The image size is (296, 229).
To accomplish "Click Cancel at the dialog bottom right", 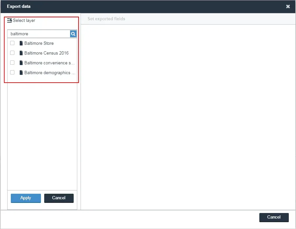I will [x=274, y=217].
